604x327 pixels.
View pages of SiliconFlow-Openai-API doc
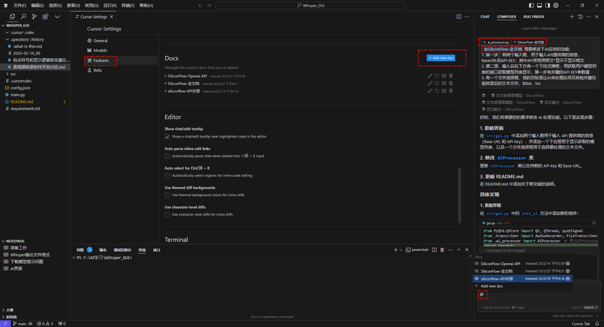(444, 76)
